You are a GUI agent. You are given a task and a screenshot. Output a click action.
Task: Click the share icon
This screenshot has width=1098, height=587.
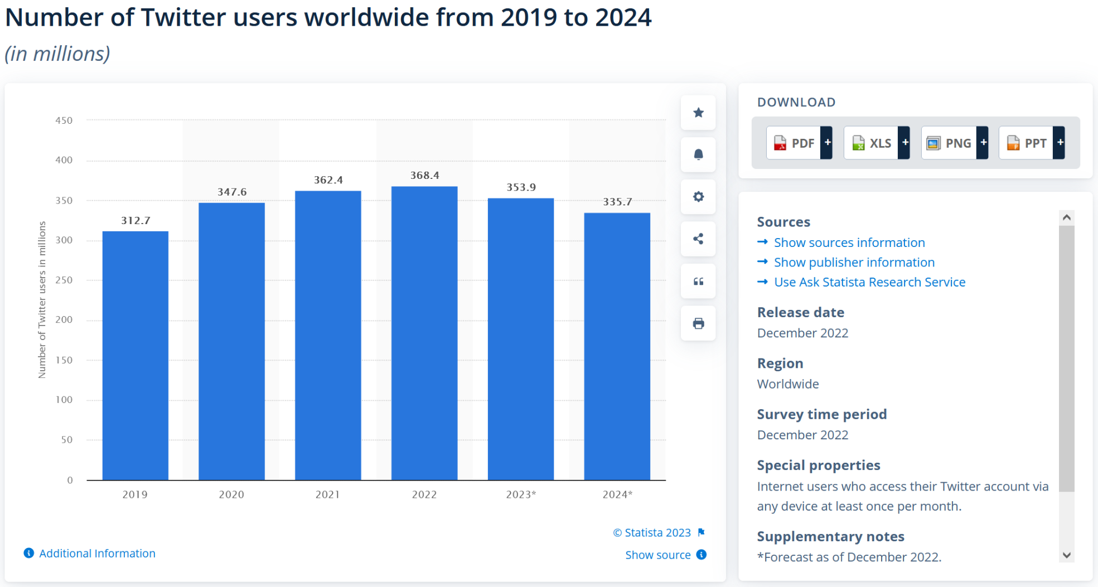698,239
